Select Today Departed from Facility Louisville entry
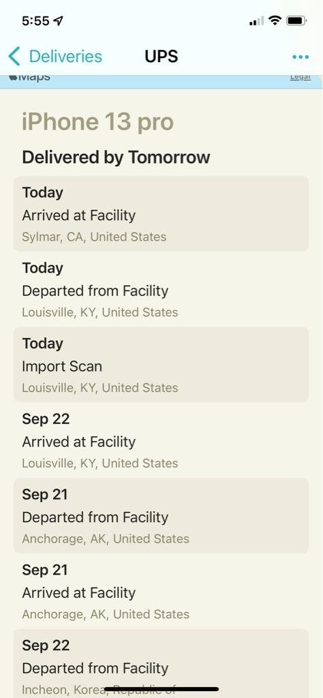The image size is (323, 698). coord(161,289)
